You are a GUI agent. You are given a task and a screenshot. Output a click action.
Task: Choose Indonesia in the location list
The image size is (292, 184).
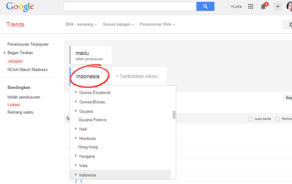point(87,175)
